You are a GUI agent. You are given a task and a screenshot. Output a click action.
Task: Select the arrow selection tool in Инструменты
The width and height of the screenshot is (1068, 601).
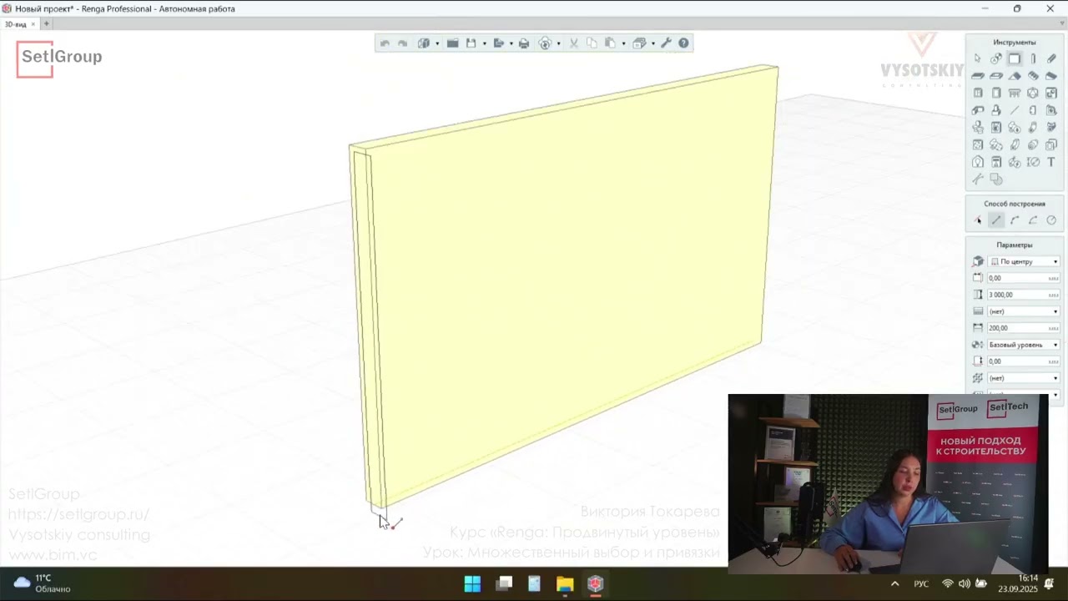[978, 58]
